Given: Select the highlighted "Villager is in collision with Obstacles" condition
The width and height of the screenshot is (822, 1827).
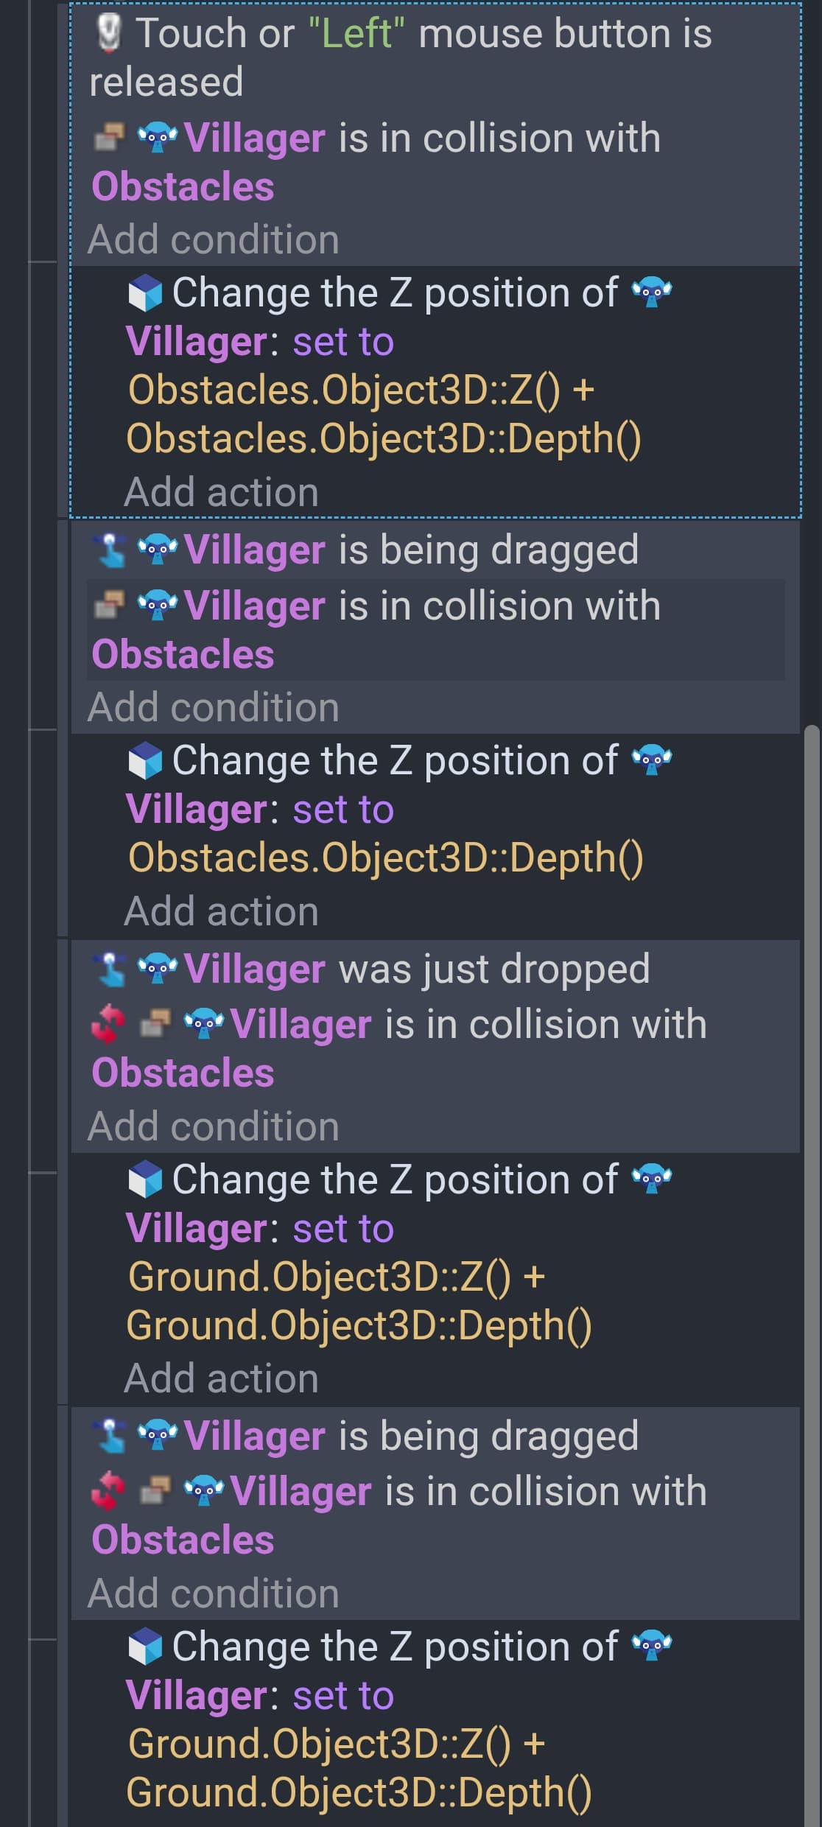Looking at the screenshot, I should tap(435, 629).
